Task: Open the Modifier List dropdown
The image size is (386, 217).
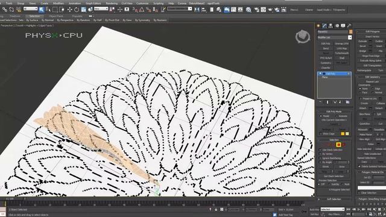Action: point(350,37)
